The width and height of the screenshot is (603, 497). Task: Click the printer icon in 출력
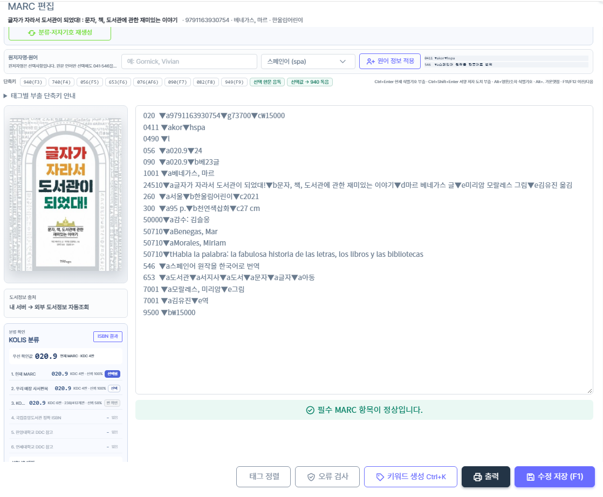point(478,477)
